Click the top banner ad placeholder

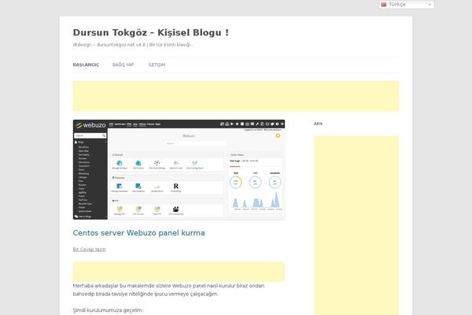[x=236, y=96]
